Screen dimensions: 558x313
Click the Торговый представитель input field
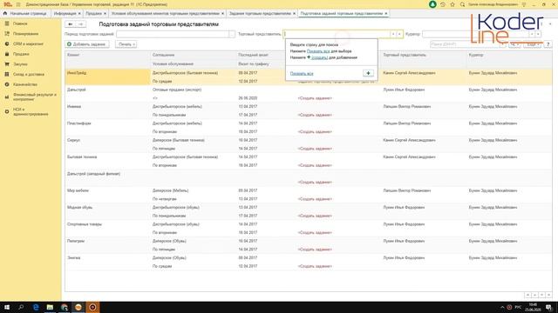(x=337, y=34)
